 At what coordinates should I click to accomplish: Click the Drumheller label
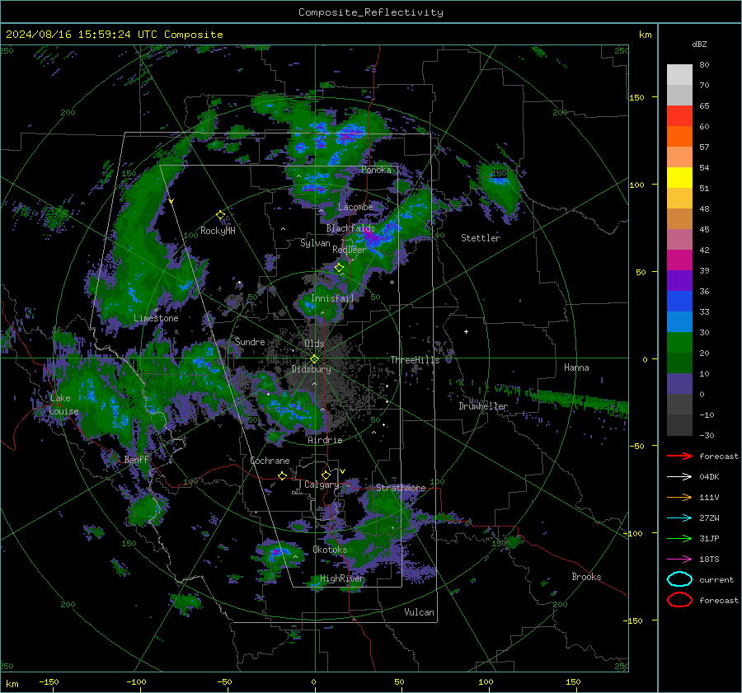coord(483,406)
